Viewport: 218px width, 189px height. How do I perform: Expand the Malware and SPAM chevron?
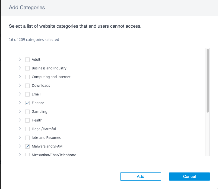coord(20,146)
